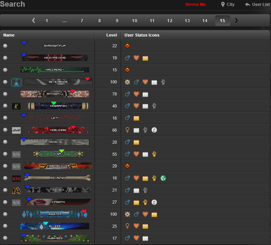Go to previous page with the left chevron
Image resolution: width=271 pixels, height=245 pixels.
(x=34, y=21)
